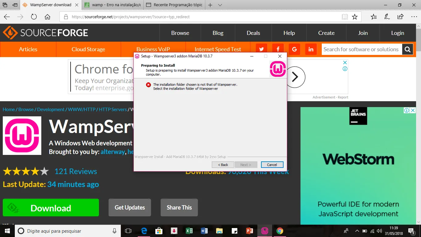The height and width of the screenshot is (237, 421).
Task: Click Login in the SourceForge header
Action: (x=398, y=33)
